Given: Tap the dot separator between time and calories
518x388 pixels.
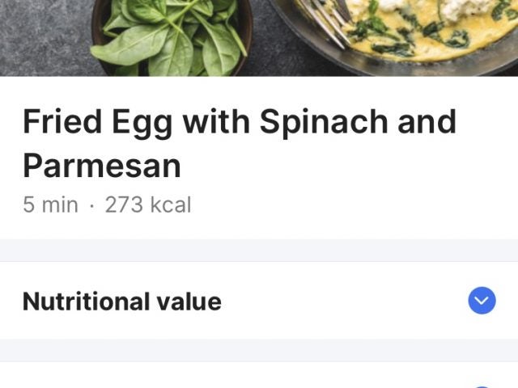Looking at the screenshot, I should click(91, 206).
